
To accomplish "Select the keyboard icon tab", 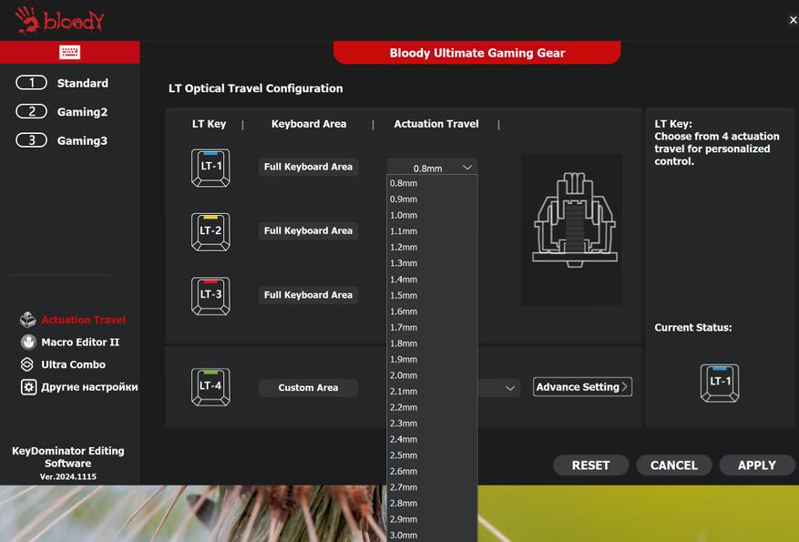I will pyautogui.click(x=70, y=52).
